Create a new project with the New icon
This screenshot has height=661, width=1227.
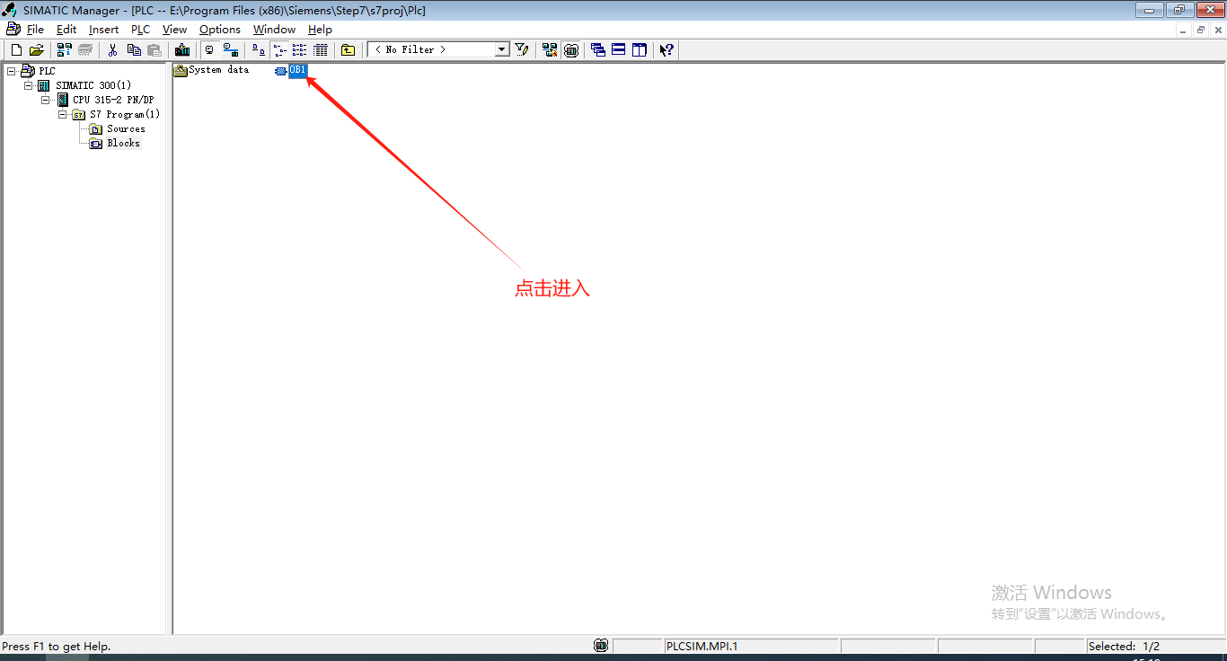[x=16, y=50]
